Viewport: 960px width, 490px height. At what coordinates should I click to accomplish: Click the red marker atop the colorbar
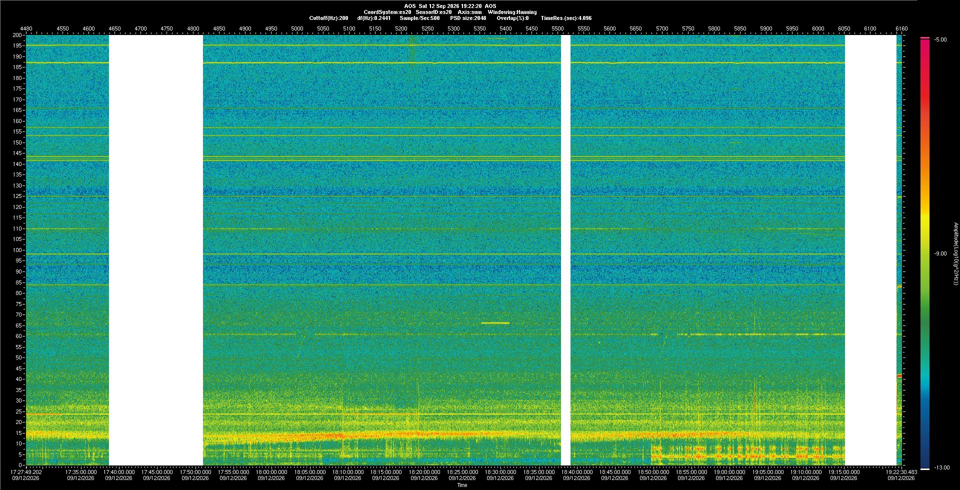[925, 37]
